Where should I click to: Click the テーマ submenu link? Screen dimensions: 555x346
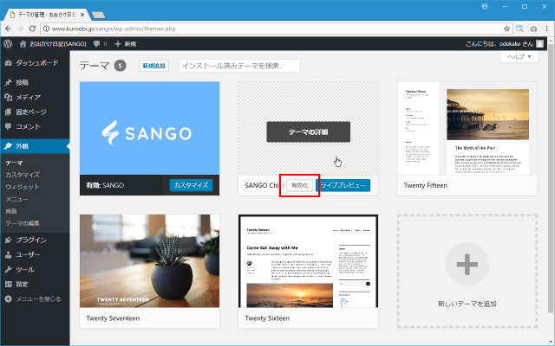(x=14, y=163)
